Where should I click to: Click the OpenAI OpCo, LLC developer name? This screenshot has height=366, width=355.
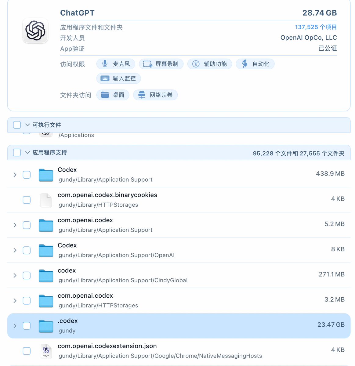(309, 38)
